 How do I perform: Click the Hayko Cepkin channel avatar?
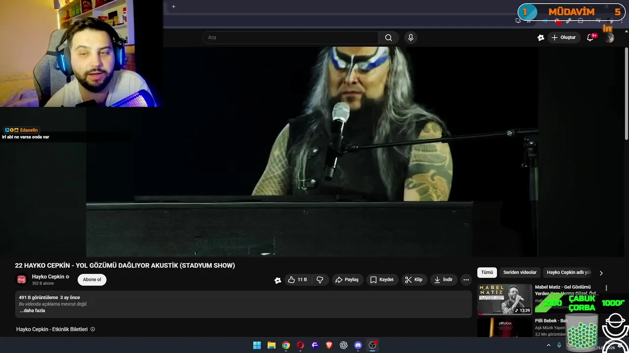click(x=22, y=279)
